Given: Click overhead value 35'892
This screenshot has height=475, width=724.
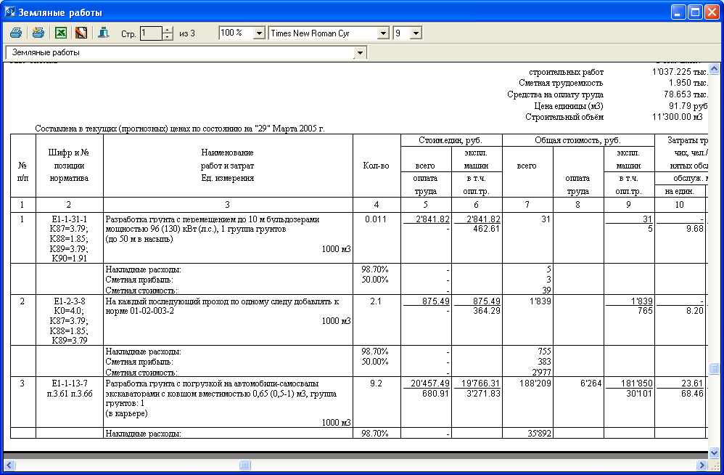Looking at the screenshot, I should pyautogui.click(x=539, y=434).
